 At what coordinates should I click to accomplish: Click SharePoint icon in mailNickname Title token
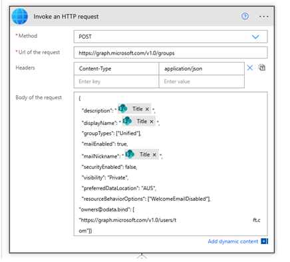coord(130,154)
